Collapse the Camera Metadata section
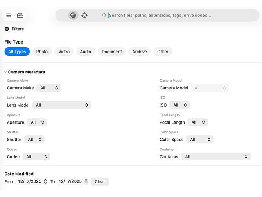This screenshot has height=197, width=262. (5, 72)
